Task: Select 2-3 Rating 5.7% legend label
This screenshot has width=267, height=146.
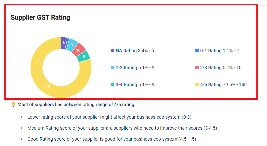Action: point(221,68)
